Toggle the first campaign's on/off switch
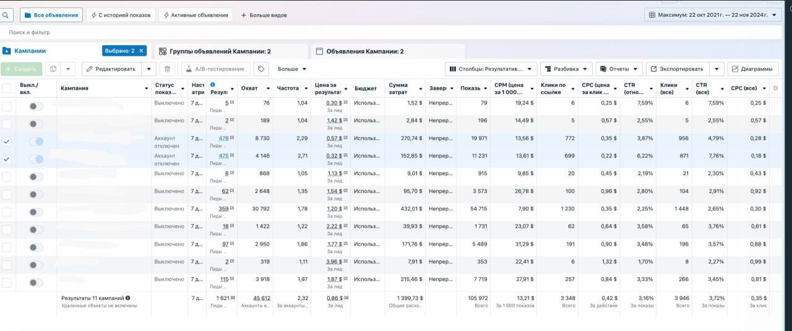 (37, 106)
